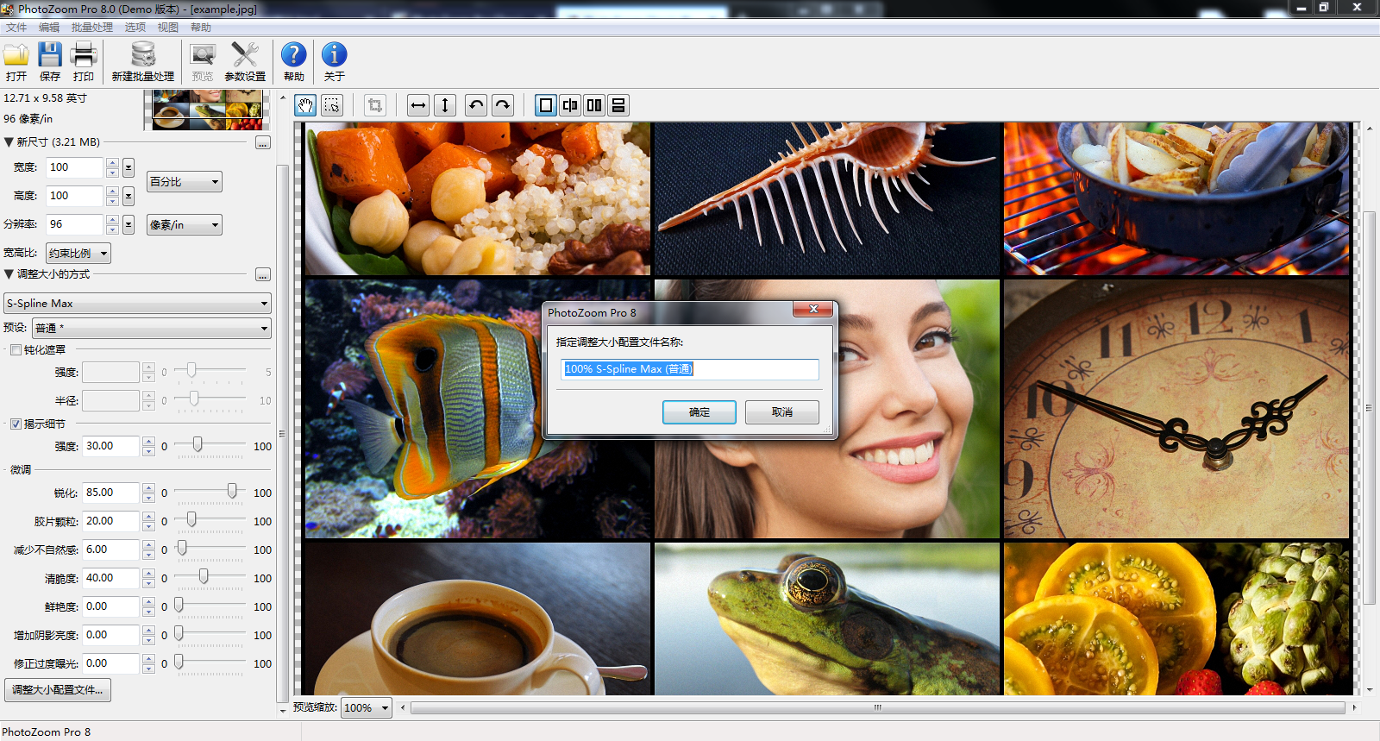Open the aspect ratio (约束比例) dropdown
This screenshot has height=741, width=1380.
pyautogui.click(x=78, y=254)
